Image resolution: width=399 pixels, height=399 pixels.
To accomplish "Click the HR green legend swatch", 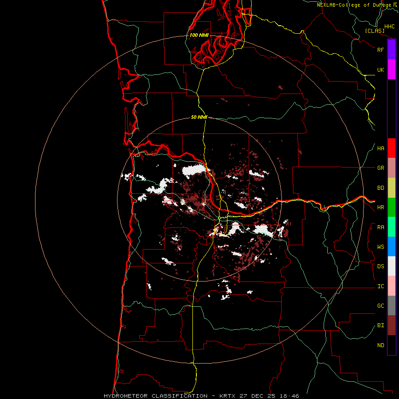I will coord(391,207).
